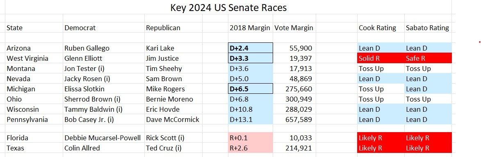Select the Ruben Gallego cell

(104, 48)
